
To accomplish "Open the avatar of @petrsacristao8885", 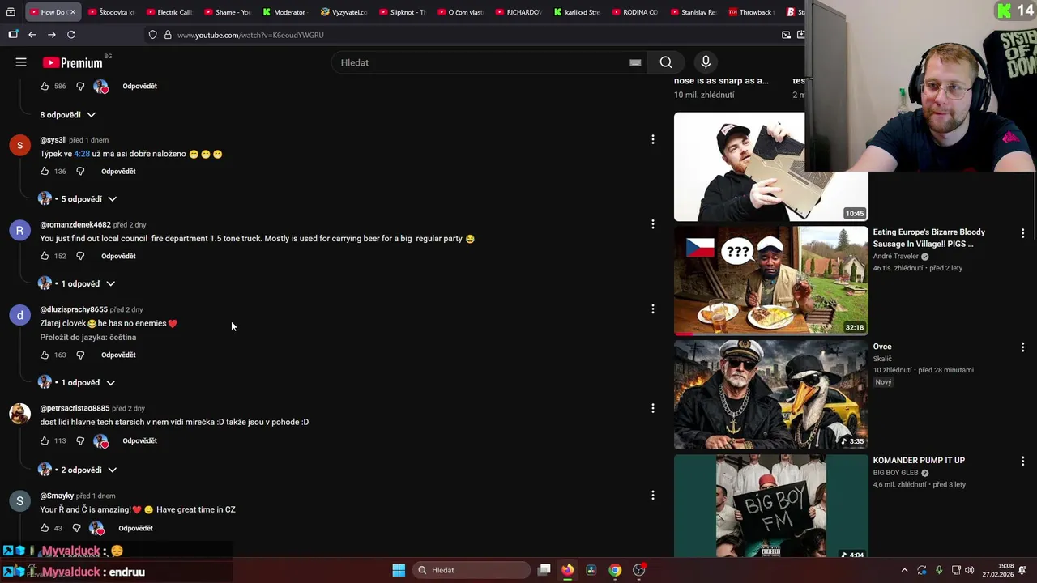I will 19,413.
